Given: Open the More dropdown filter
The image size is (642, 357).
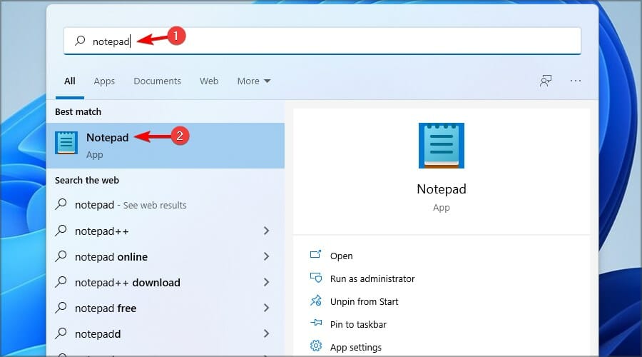Looking at the screenshot, I should 254,81.
